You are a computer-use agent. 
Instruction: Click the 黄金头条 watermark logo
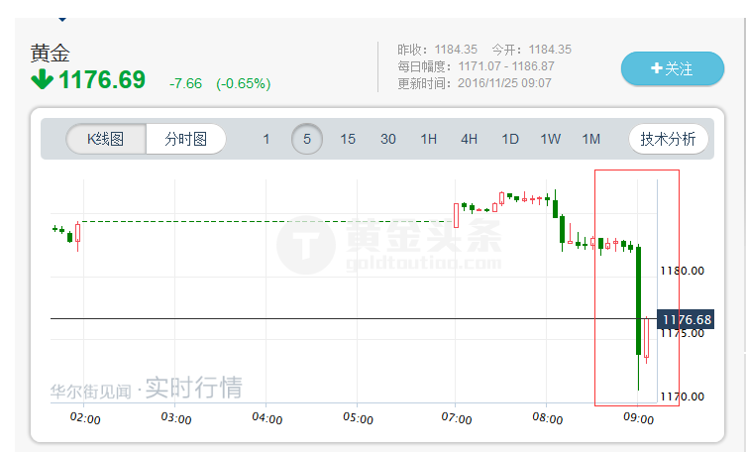(388, 244)
